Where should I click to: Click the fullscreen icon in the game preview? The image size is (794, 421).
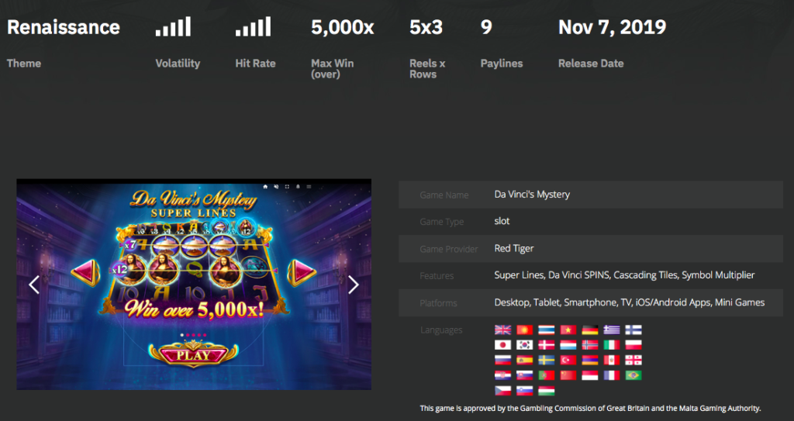click(287, 186)
